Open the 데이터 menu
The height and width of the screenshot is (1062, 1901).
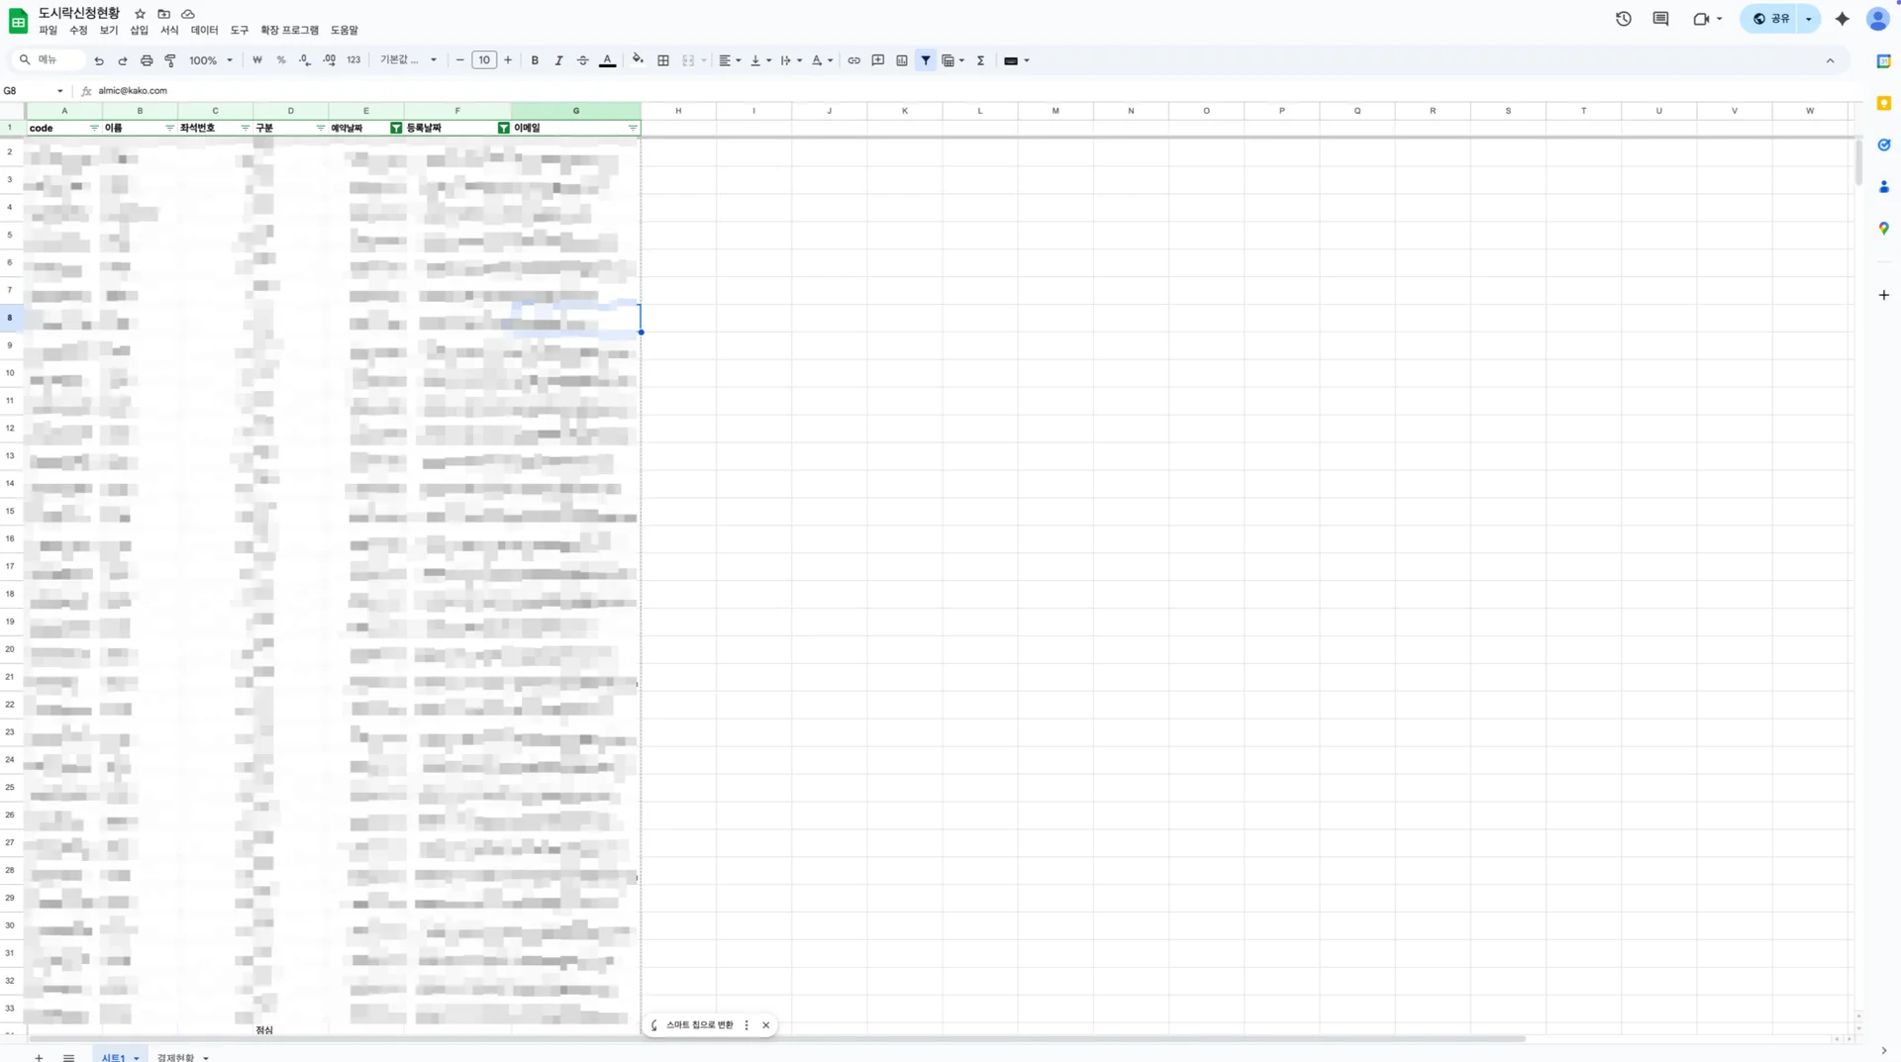pos(204,31)
